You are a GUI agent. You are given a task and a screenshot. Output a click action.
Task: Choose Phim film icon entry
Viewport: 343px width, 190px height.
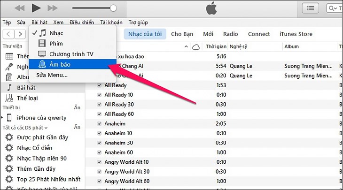(55, 44)
